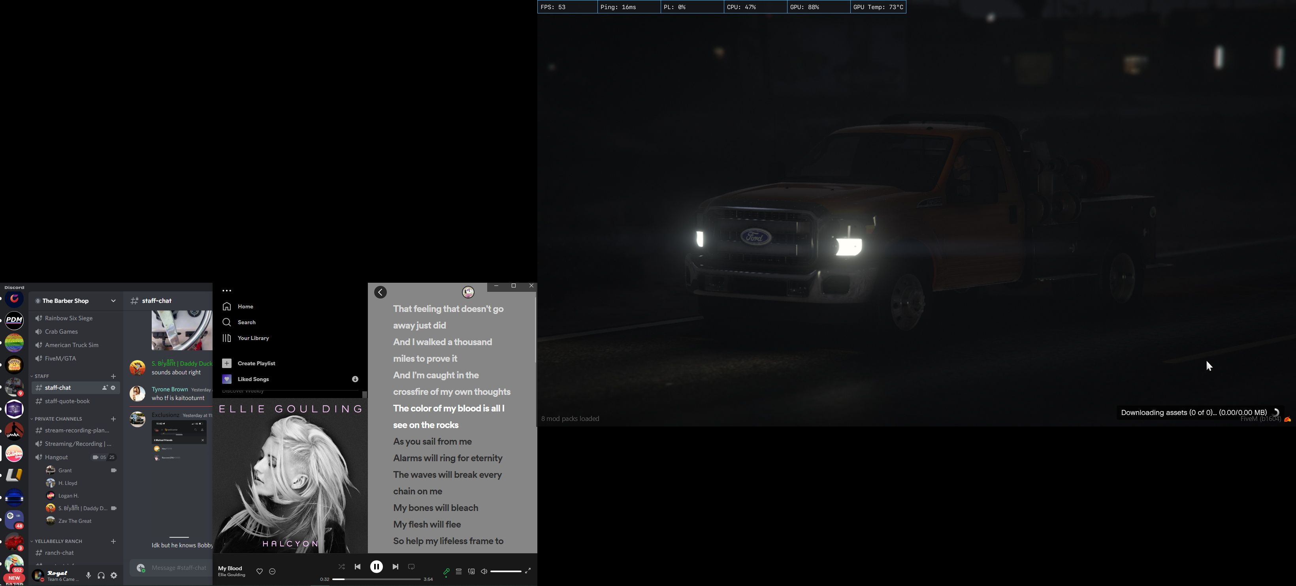Skip to next track

coord(396,566)
